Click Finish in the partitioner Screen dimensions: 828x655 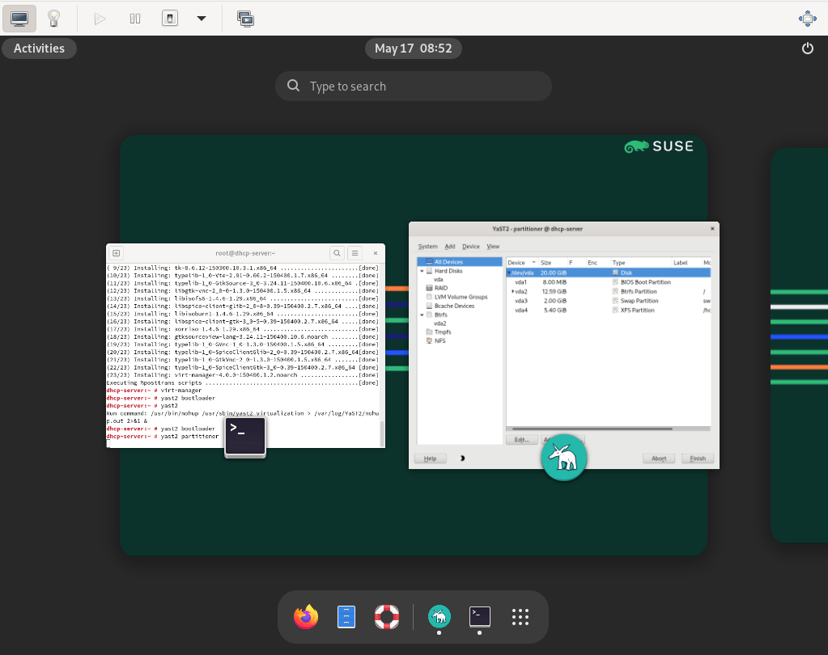pos(697,458)
